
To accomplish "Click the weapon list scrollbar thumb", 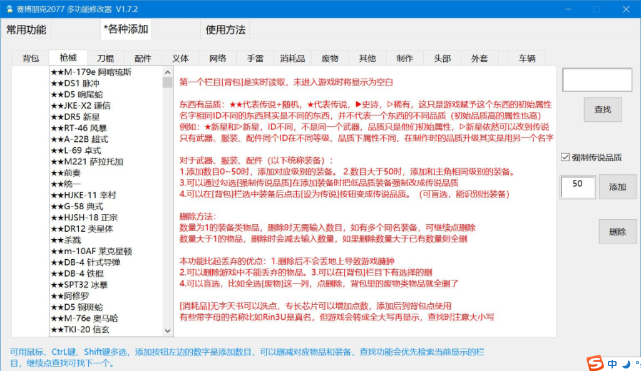I will [168, 82].
